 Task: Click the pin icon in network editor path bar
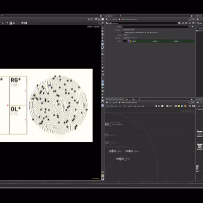(x=190, y=102)
